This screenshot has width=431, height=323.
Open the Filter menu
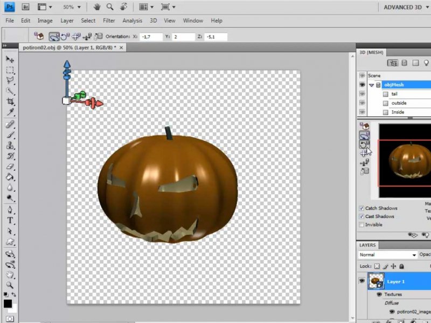click(109, 20)
